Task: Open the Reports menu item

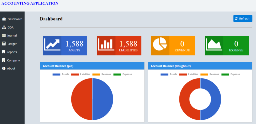Action: pyautogui.click(x=12, y=52)
